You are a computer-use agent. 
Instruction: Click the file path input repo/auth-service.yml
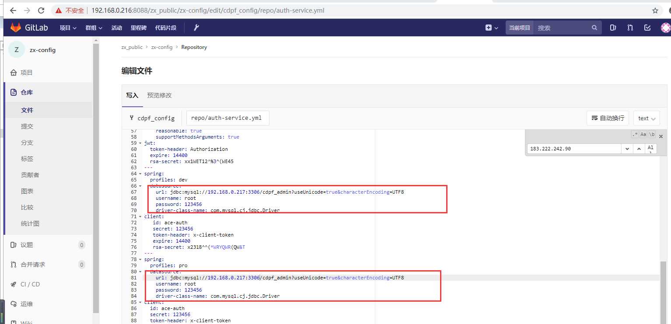coord(228,118)
